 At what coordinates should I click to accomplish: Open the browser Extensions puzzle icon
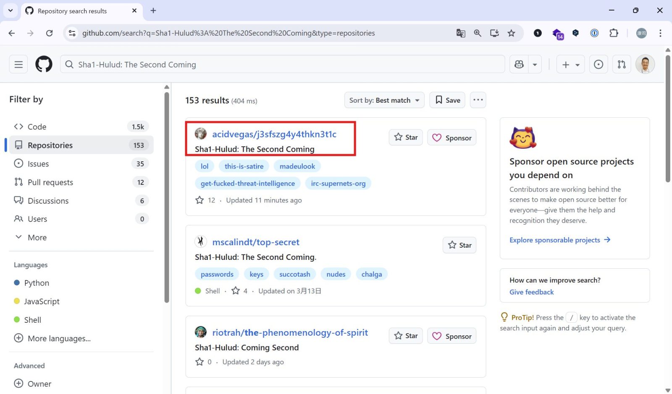pyautogui.click(x=614, y=33)
